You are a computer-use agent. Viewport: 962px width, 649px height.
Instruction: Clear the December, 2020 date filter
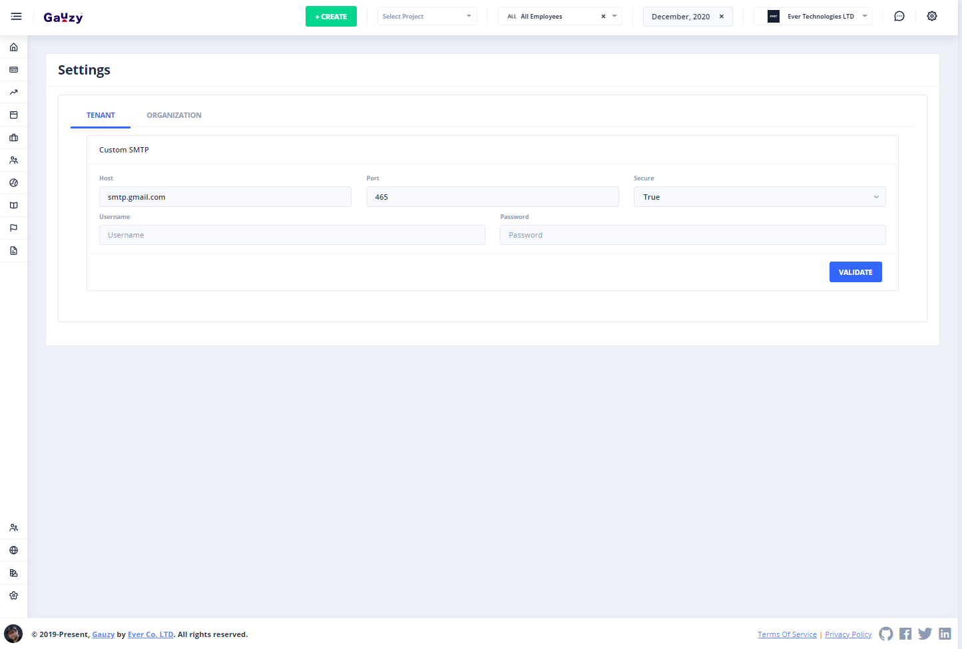click(x=721, y=17)
